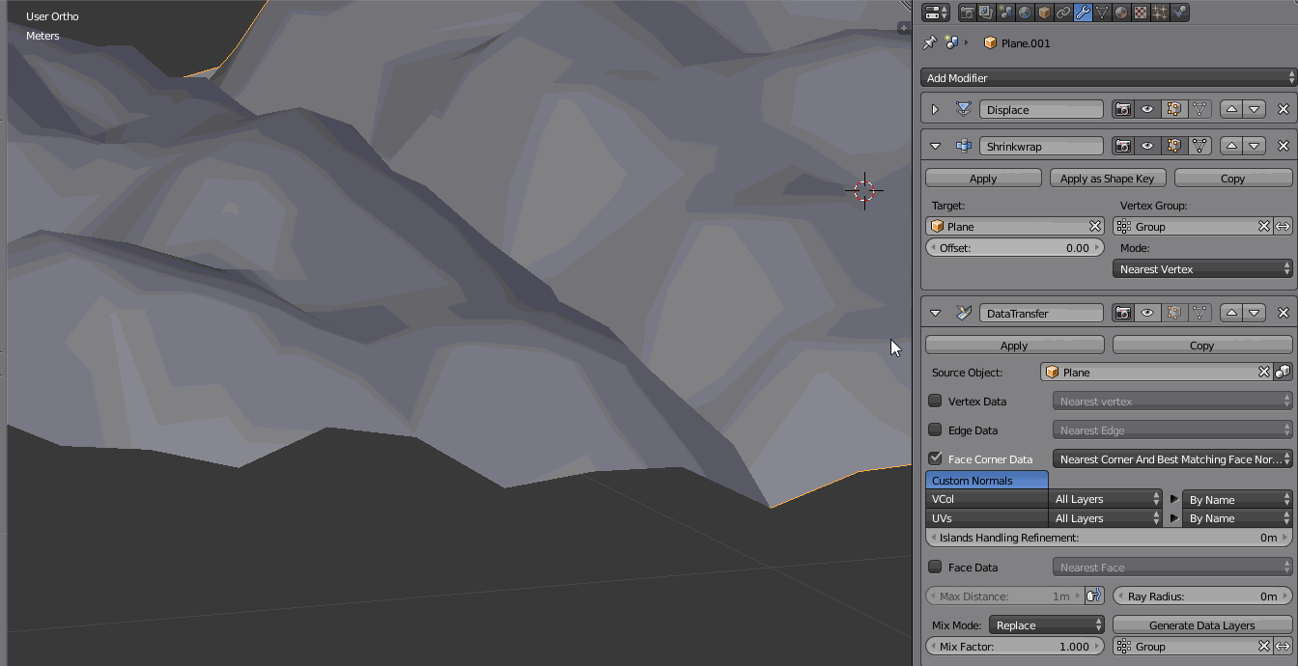Open the Physics properties icon
This screenshot has width=1298, height=666.
tap(1179, 12)
